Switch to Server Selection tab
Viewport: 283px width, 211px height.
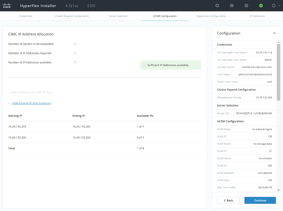(x=118, y=16)
